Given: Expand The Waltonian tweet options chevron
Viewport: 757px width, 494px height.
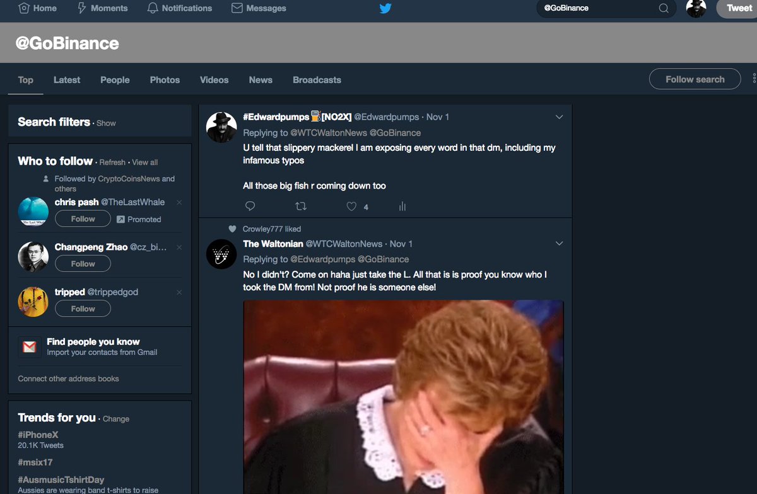Looking at the screenshot, I should point(559,244).
